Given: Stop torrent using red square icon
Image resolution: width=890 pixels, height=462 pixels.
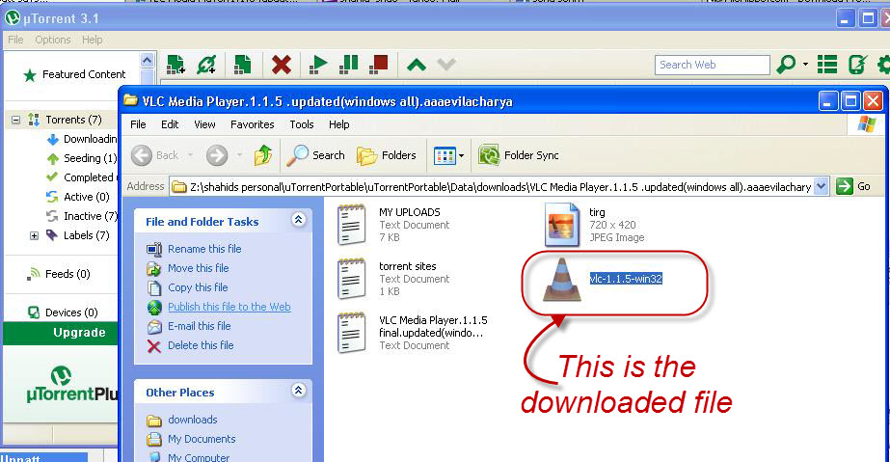Looking at the screenshot, I should click(379, 64).
